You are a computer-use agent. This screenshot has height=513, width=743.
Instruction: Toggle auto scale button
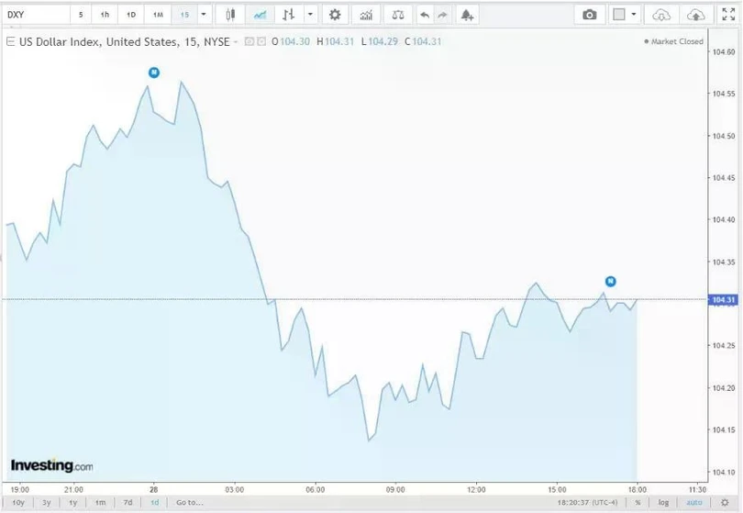[694, 502]
